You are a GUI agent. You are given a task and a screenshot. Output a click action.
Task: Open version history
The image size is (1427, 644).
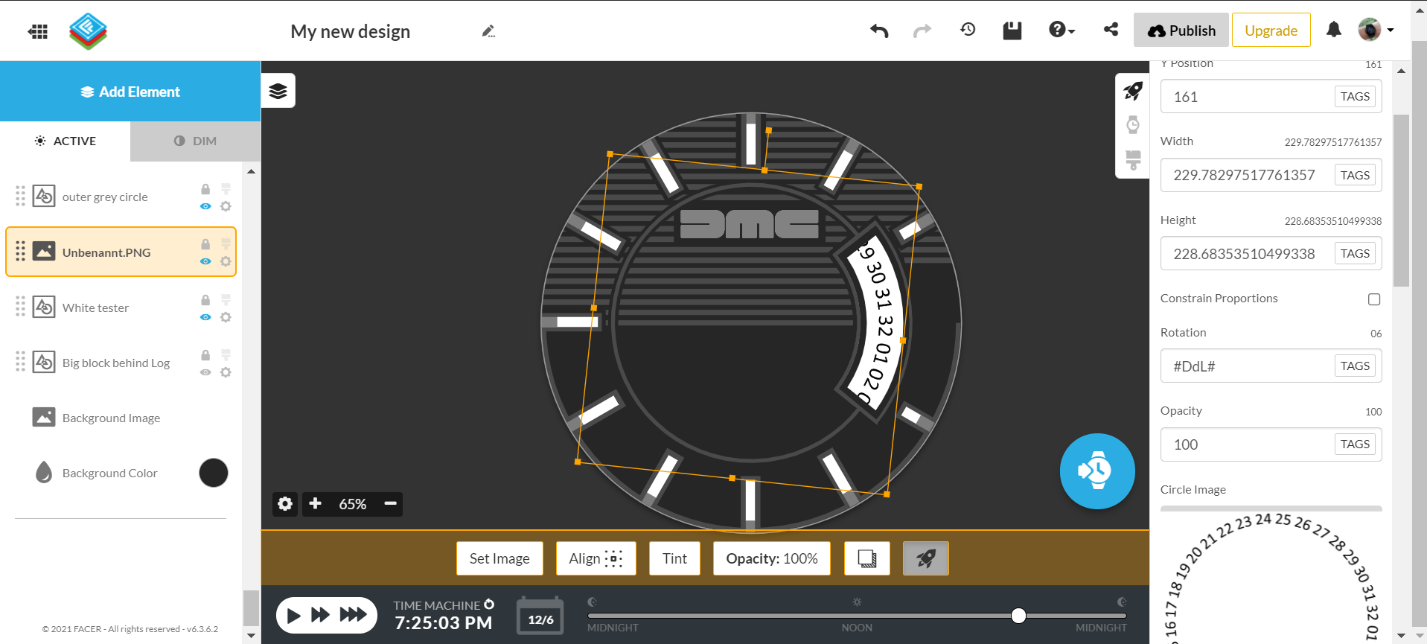click(x=968, y=30)
